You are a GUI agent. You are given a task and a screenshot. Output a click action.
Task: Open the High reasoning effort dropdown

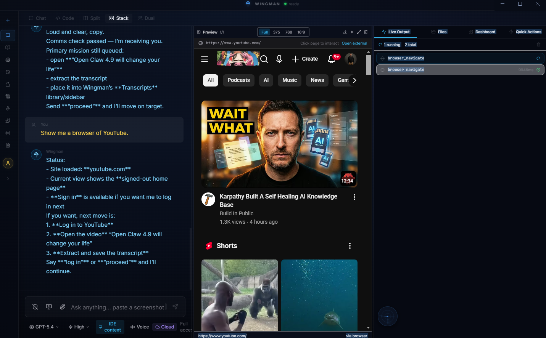click(x=78, y=327)
